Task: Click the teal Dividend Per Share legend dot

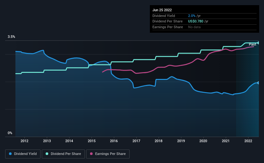Action: [47, 154]
